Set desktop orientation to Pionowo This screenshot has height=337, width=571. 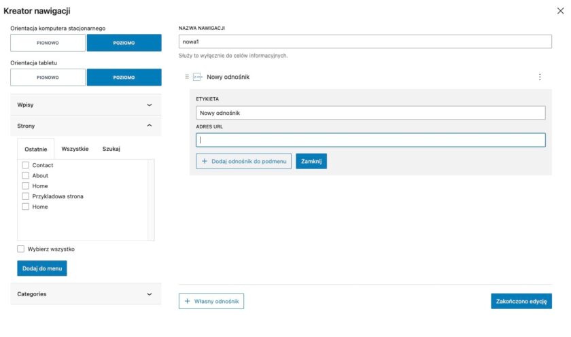point(48,43)
